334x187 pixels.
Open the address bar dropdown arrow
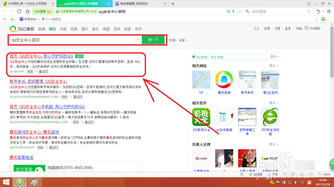(x=239, y=11)
